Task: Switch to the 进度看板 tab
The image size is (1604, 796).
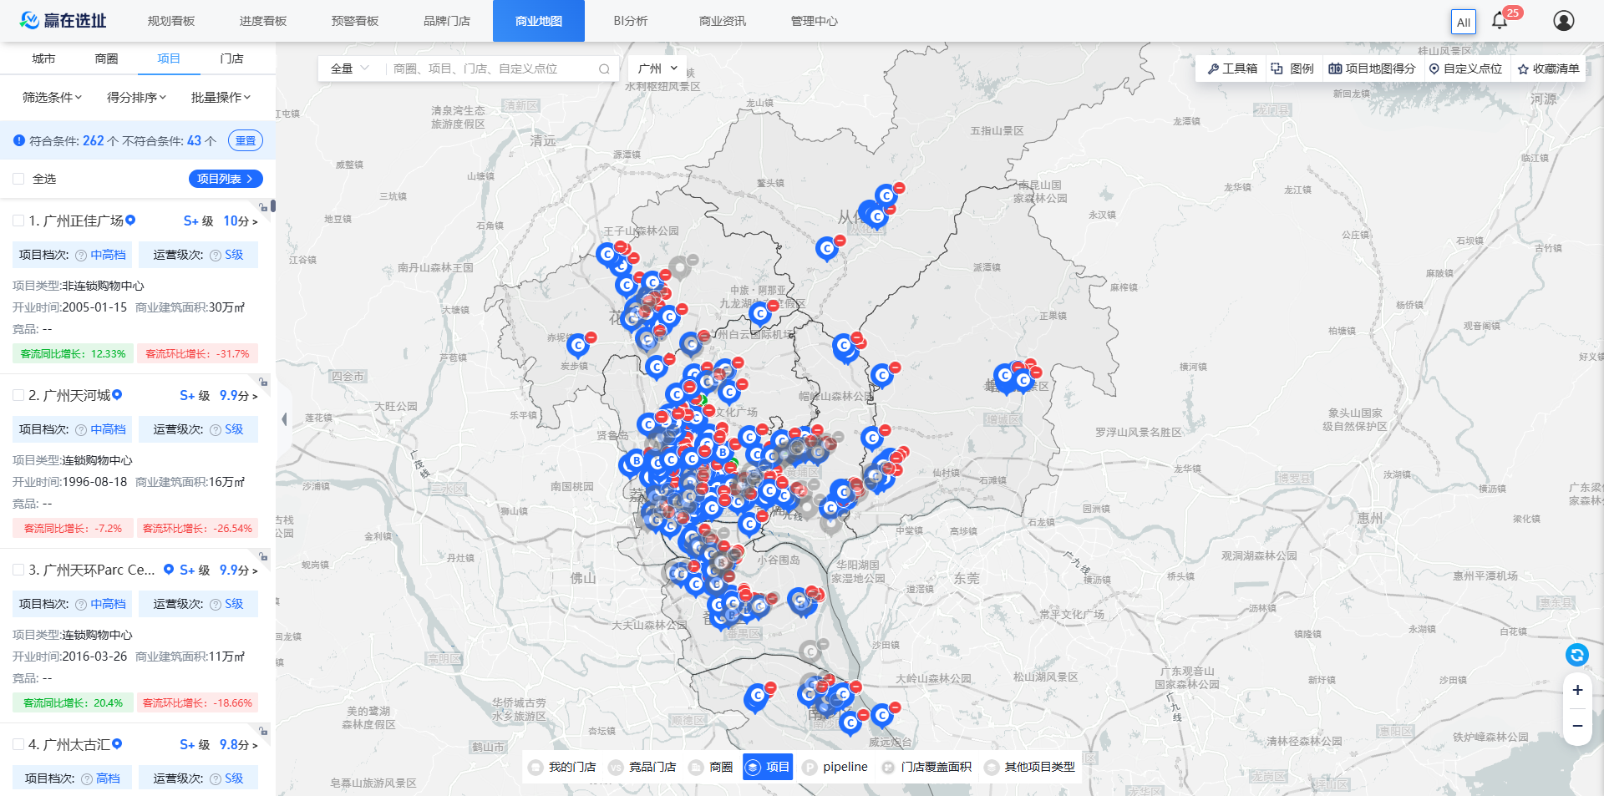Action: coord(263,21)
